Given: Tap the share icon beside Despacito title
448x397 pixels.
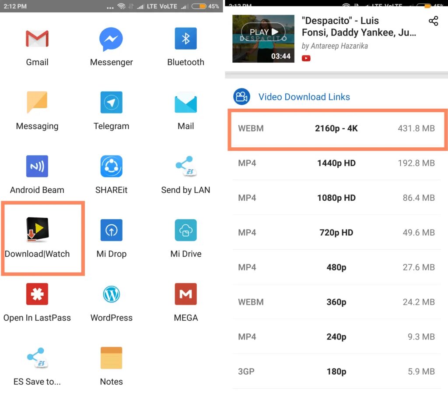Looking at the screenshot, I should (433, 21).
